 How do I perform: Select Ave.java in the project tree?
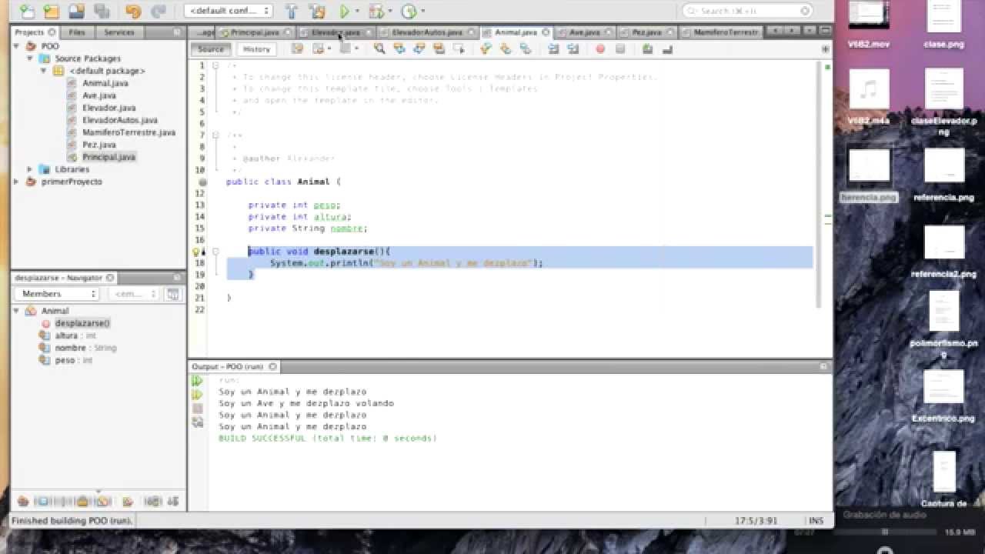(99, 95)
